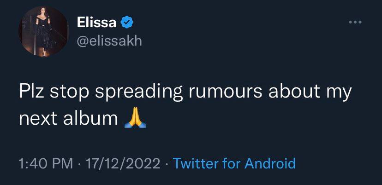Click the display name Elissa

pos(96,23)
